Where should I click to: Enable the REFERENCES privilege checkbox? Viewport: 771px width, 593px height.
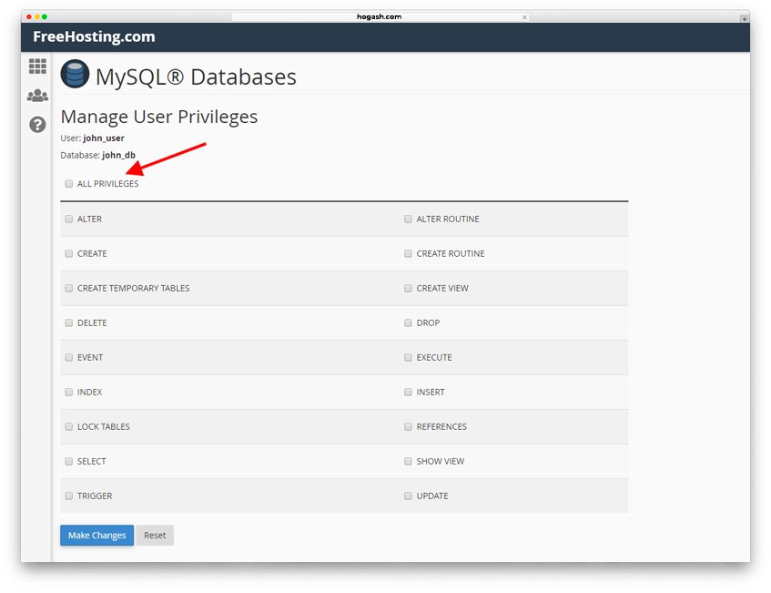pos(408,426)
